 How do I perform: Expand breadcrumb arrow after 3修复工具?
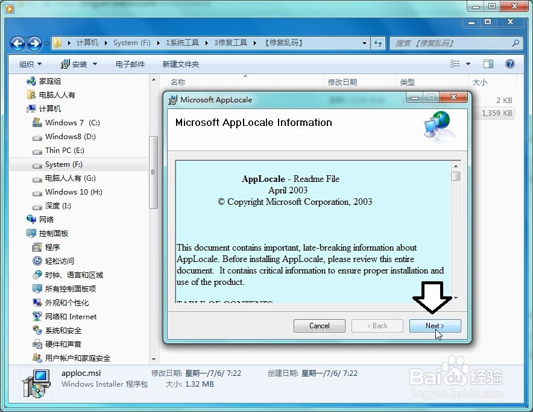pos(254,43)
